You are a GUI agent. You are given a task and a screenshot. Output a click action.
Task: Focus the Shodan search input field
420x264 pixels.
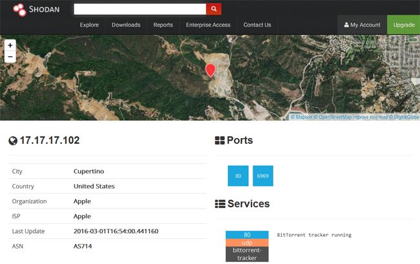point(140,9)
